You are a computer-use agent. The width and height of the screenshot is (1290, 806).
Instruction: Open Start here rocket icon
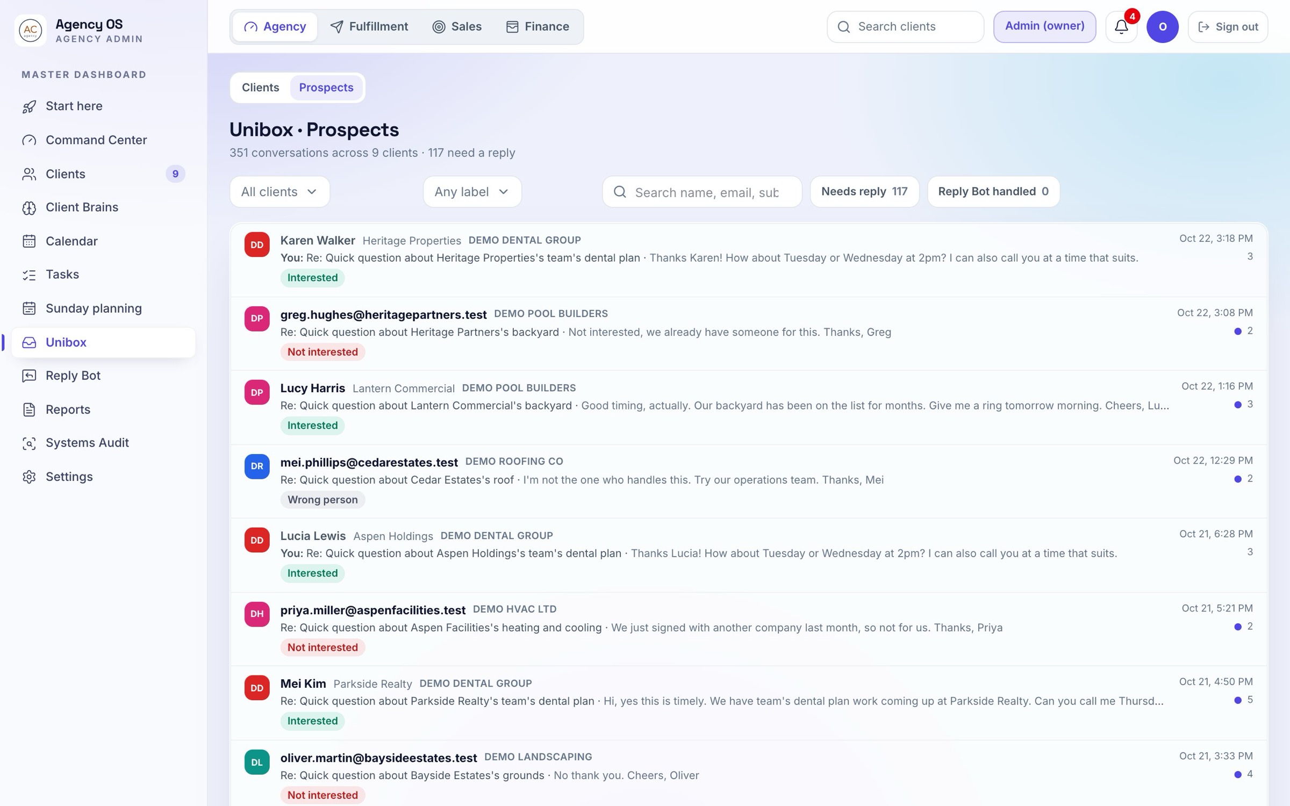(x=29, y=106)
